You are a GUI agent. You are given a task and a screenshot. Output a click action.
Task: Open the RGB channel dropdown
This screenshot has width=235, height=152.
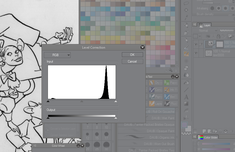click(57, 55)
